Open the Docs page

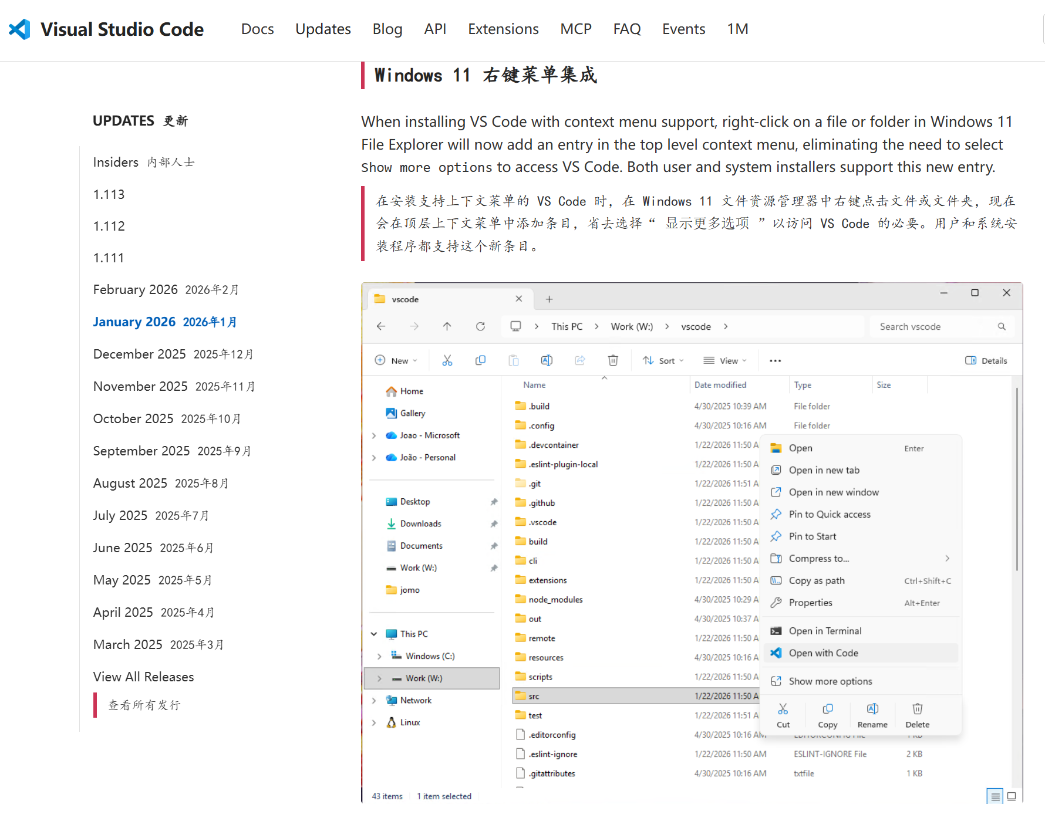(x=257, y=29)
